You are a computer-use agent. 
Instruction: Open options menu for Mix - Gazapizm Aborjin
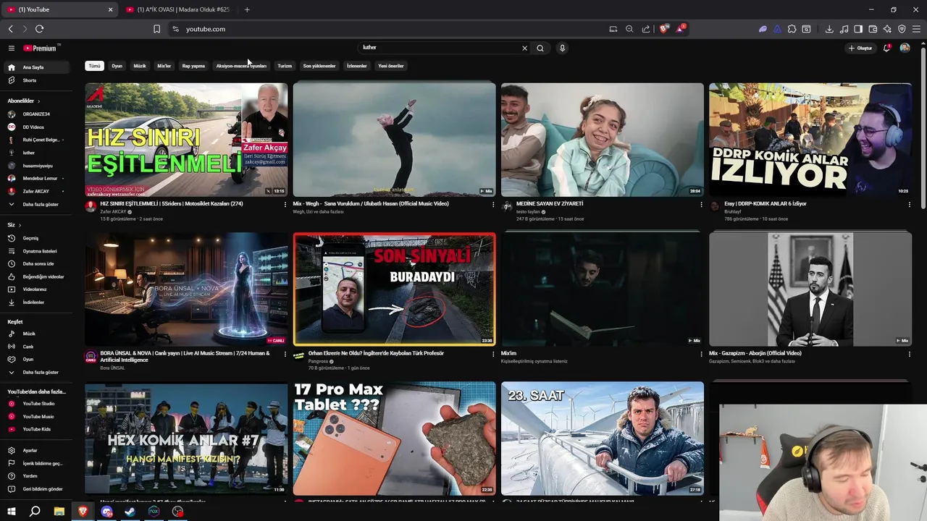909,355
